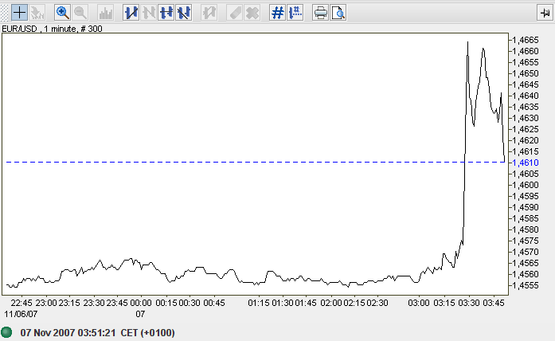Click the toolbar drag handle at left
The width and height of the screenshot is (555, 341).
pos(5,13)
